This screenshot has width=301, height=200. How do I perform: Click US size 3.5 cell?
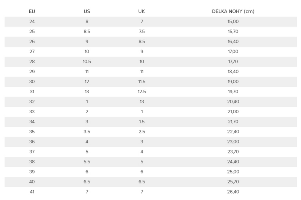click(87, 131)
